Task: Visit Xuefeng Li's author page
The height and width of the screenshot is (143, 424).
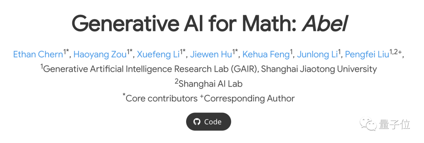Action: click(x=158, y=54)
